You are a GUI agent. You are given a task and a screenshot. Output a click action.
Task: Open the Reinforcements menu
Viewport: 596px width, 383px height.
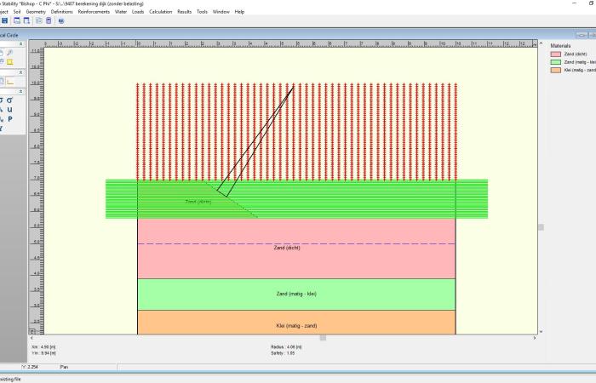pyautogui.click(x=93, y=12)
